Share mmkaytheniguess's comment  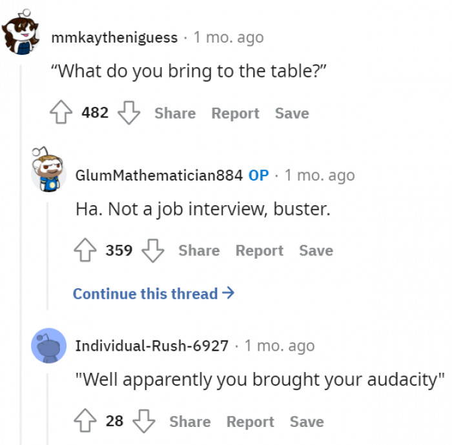click(x=174, y=114)
